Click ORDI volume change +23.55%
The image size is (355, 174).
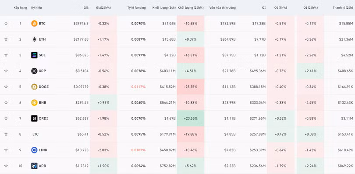pyautogui.click(x=191, y=118)
